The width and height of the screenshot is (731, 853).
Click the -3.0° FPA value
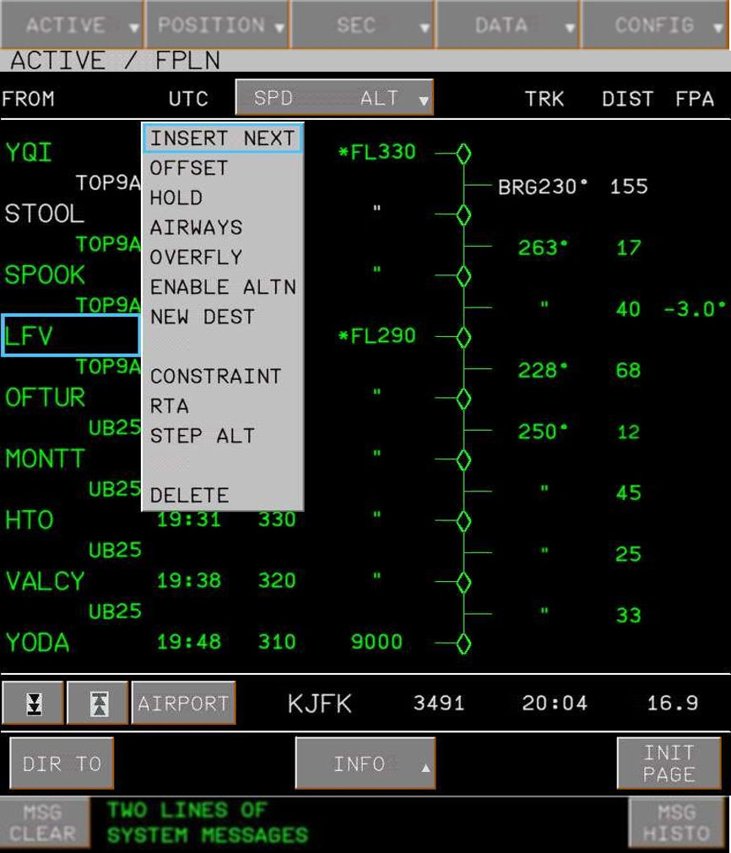(x=695, y=309)
